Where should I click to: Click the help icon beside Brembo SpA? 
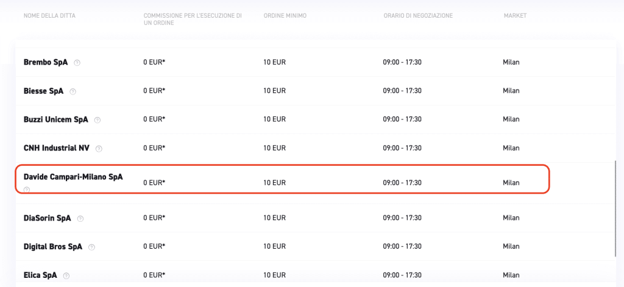(77, 63)
